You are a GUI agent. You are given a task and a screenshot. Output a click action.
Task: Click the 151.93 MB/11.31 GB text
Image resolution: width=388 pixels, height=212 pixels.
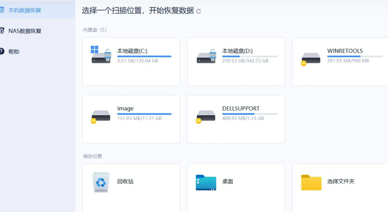tap(139, 118)
